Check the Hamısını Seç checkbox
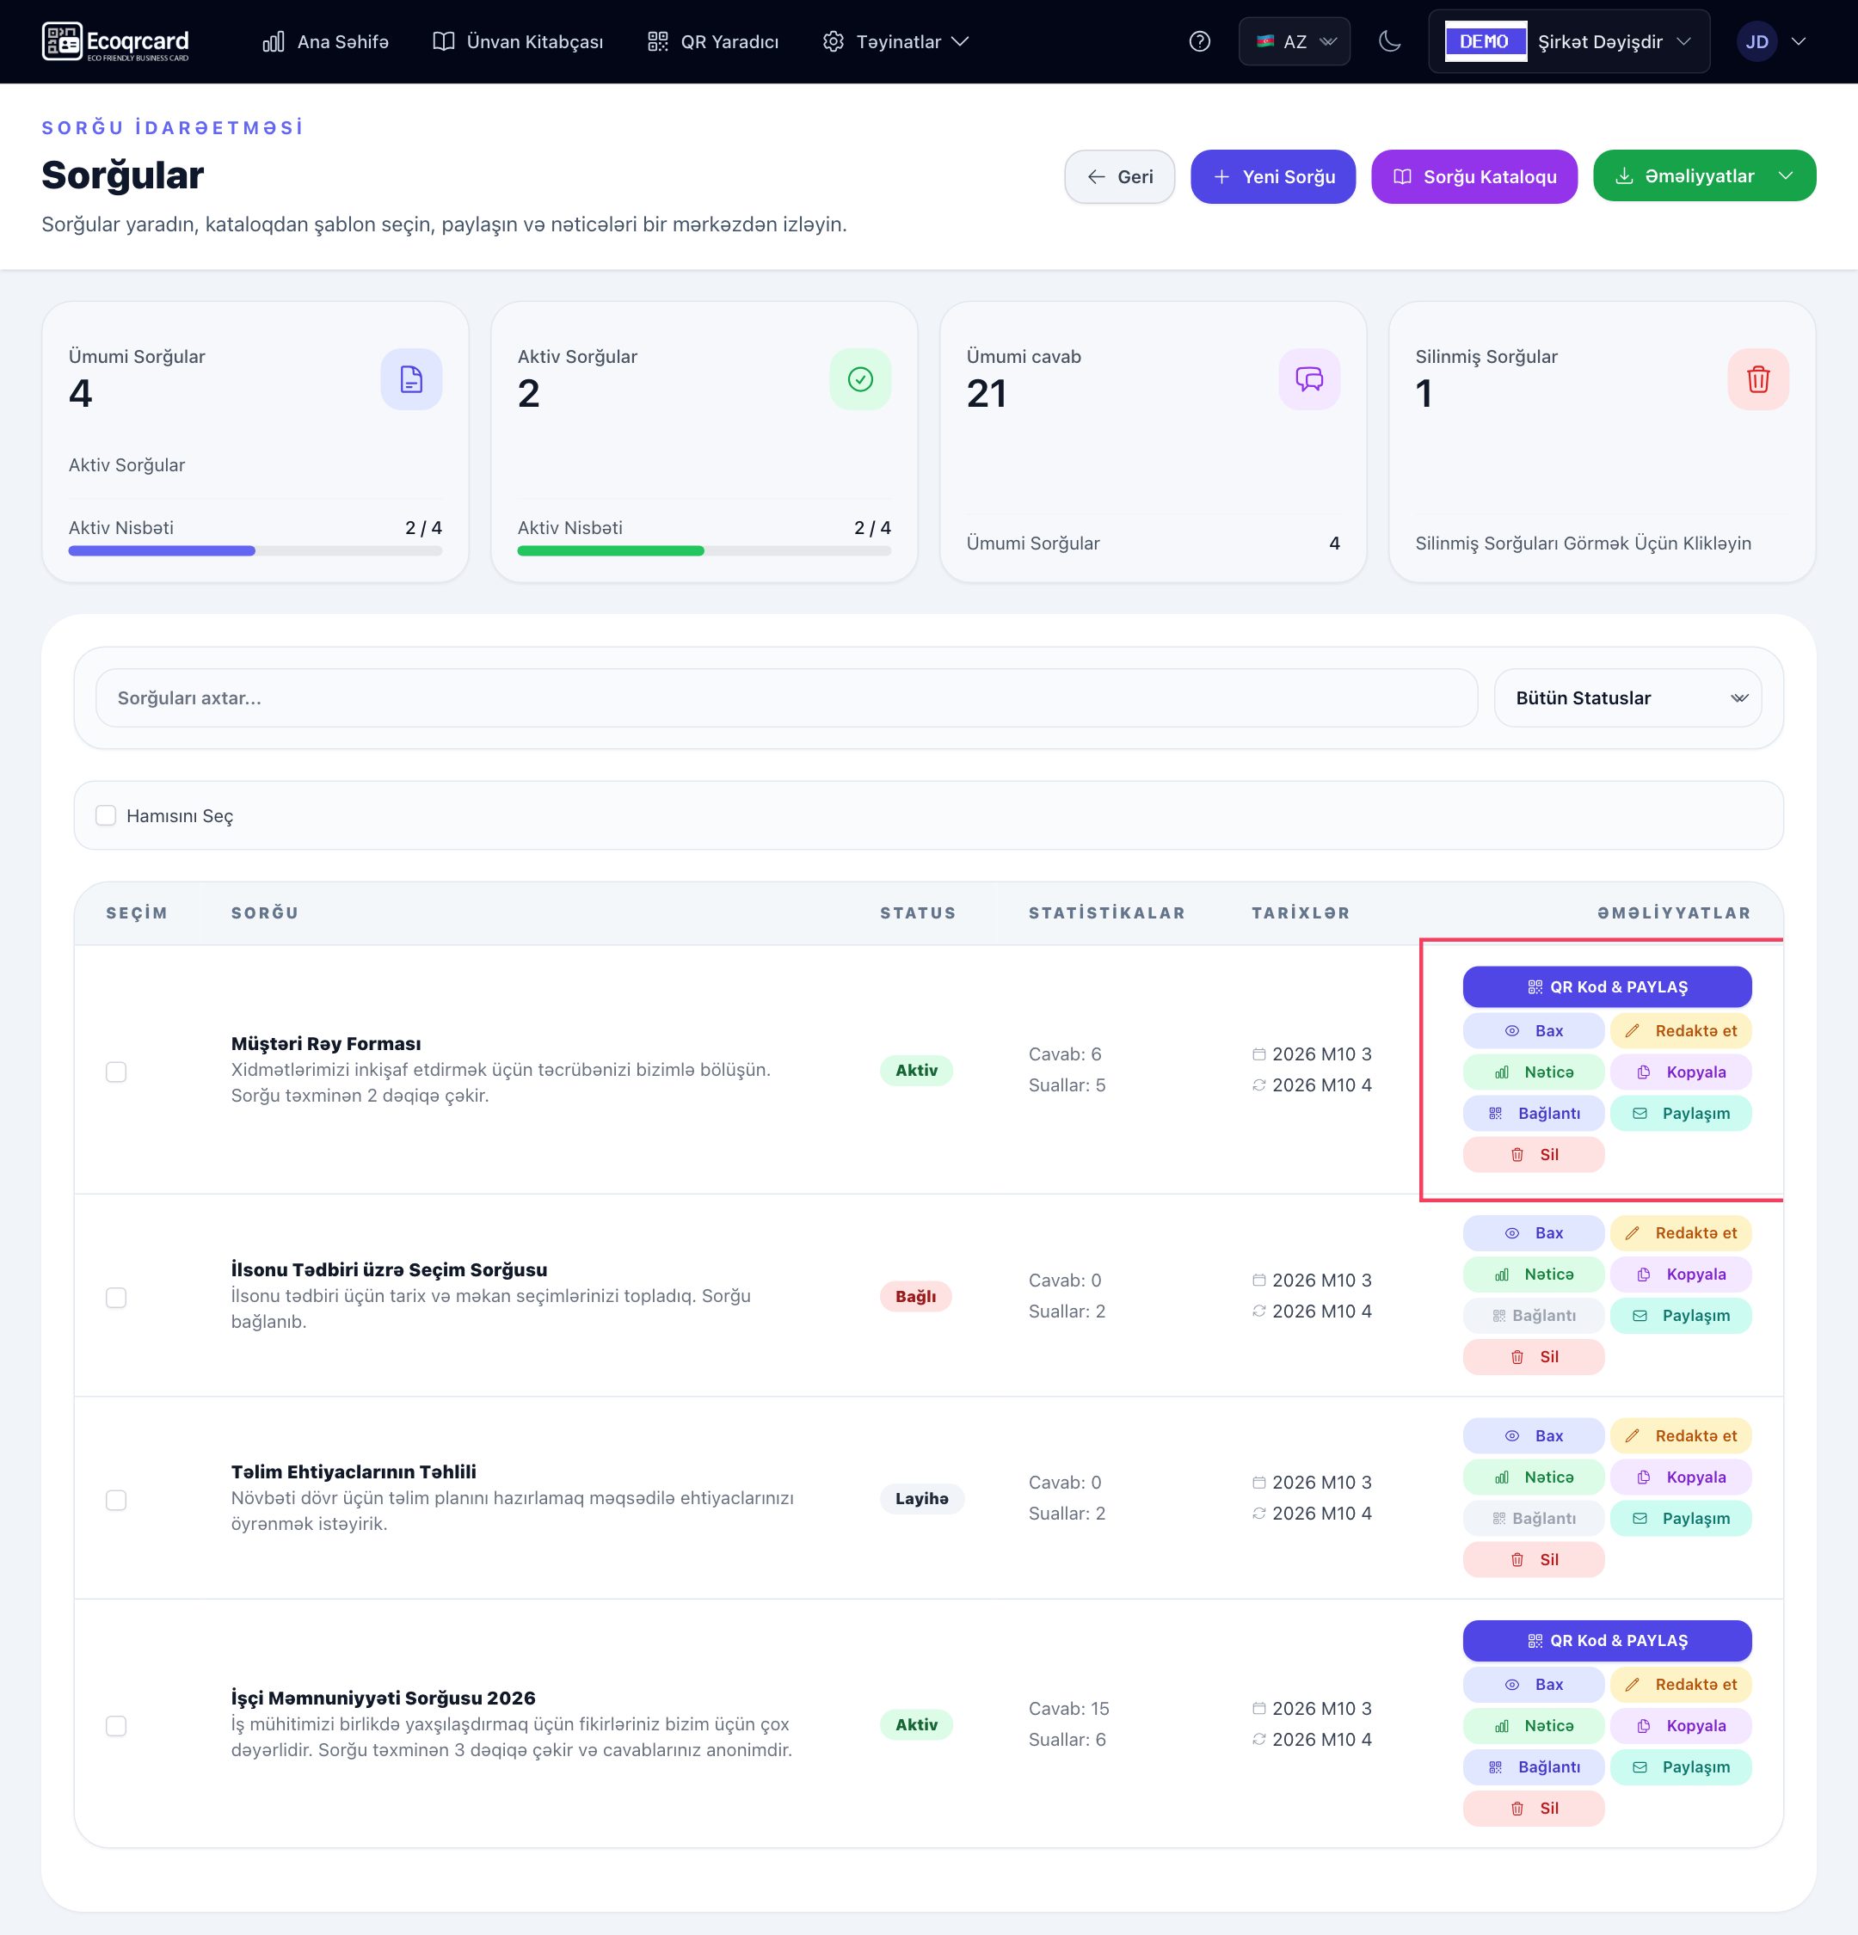 (x=106, y=815)
